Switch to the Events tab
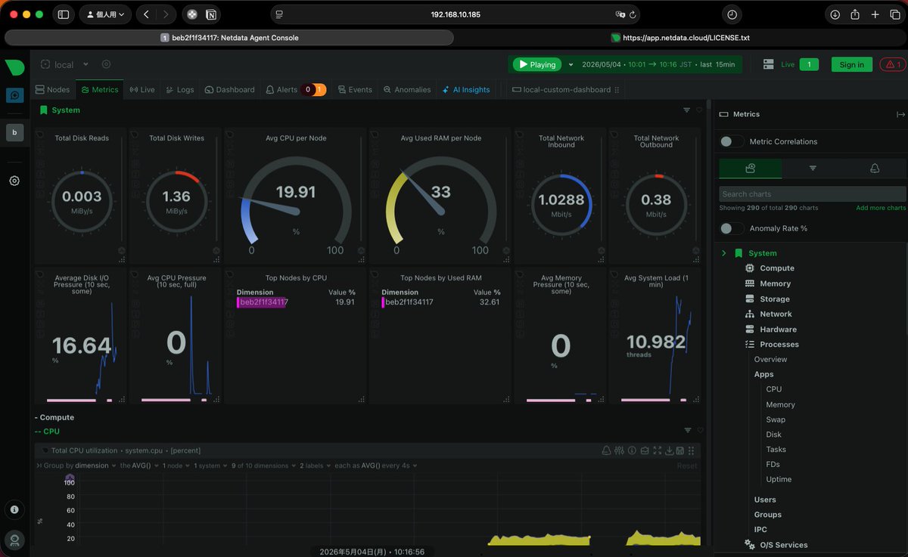908x557 pixels. (x=354, y=89)
